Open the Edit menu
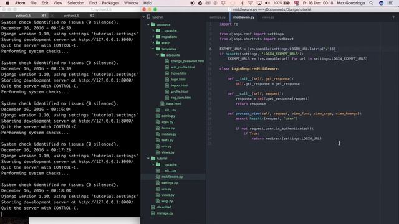399x224 pixels. pyautogui.click(x=45, y=3)
